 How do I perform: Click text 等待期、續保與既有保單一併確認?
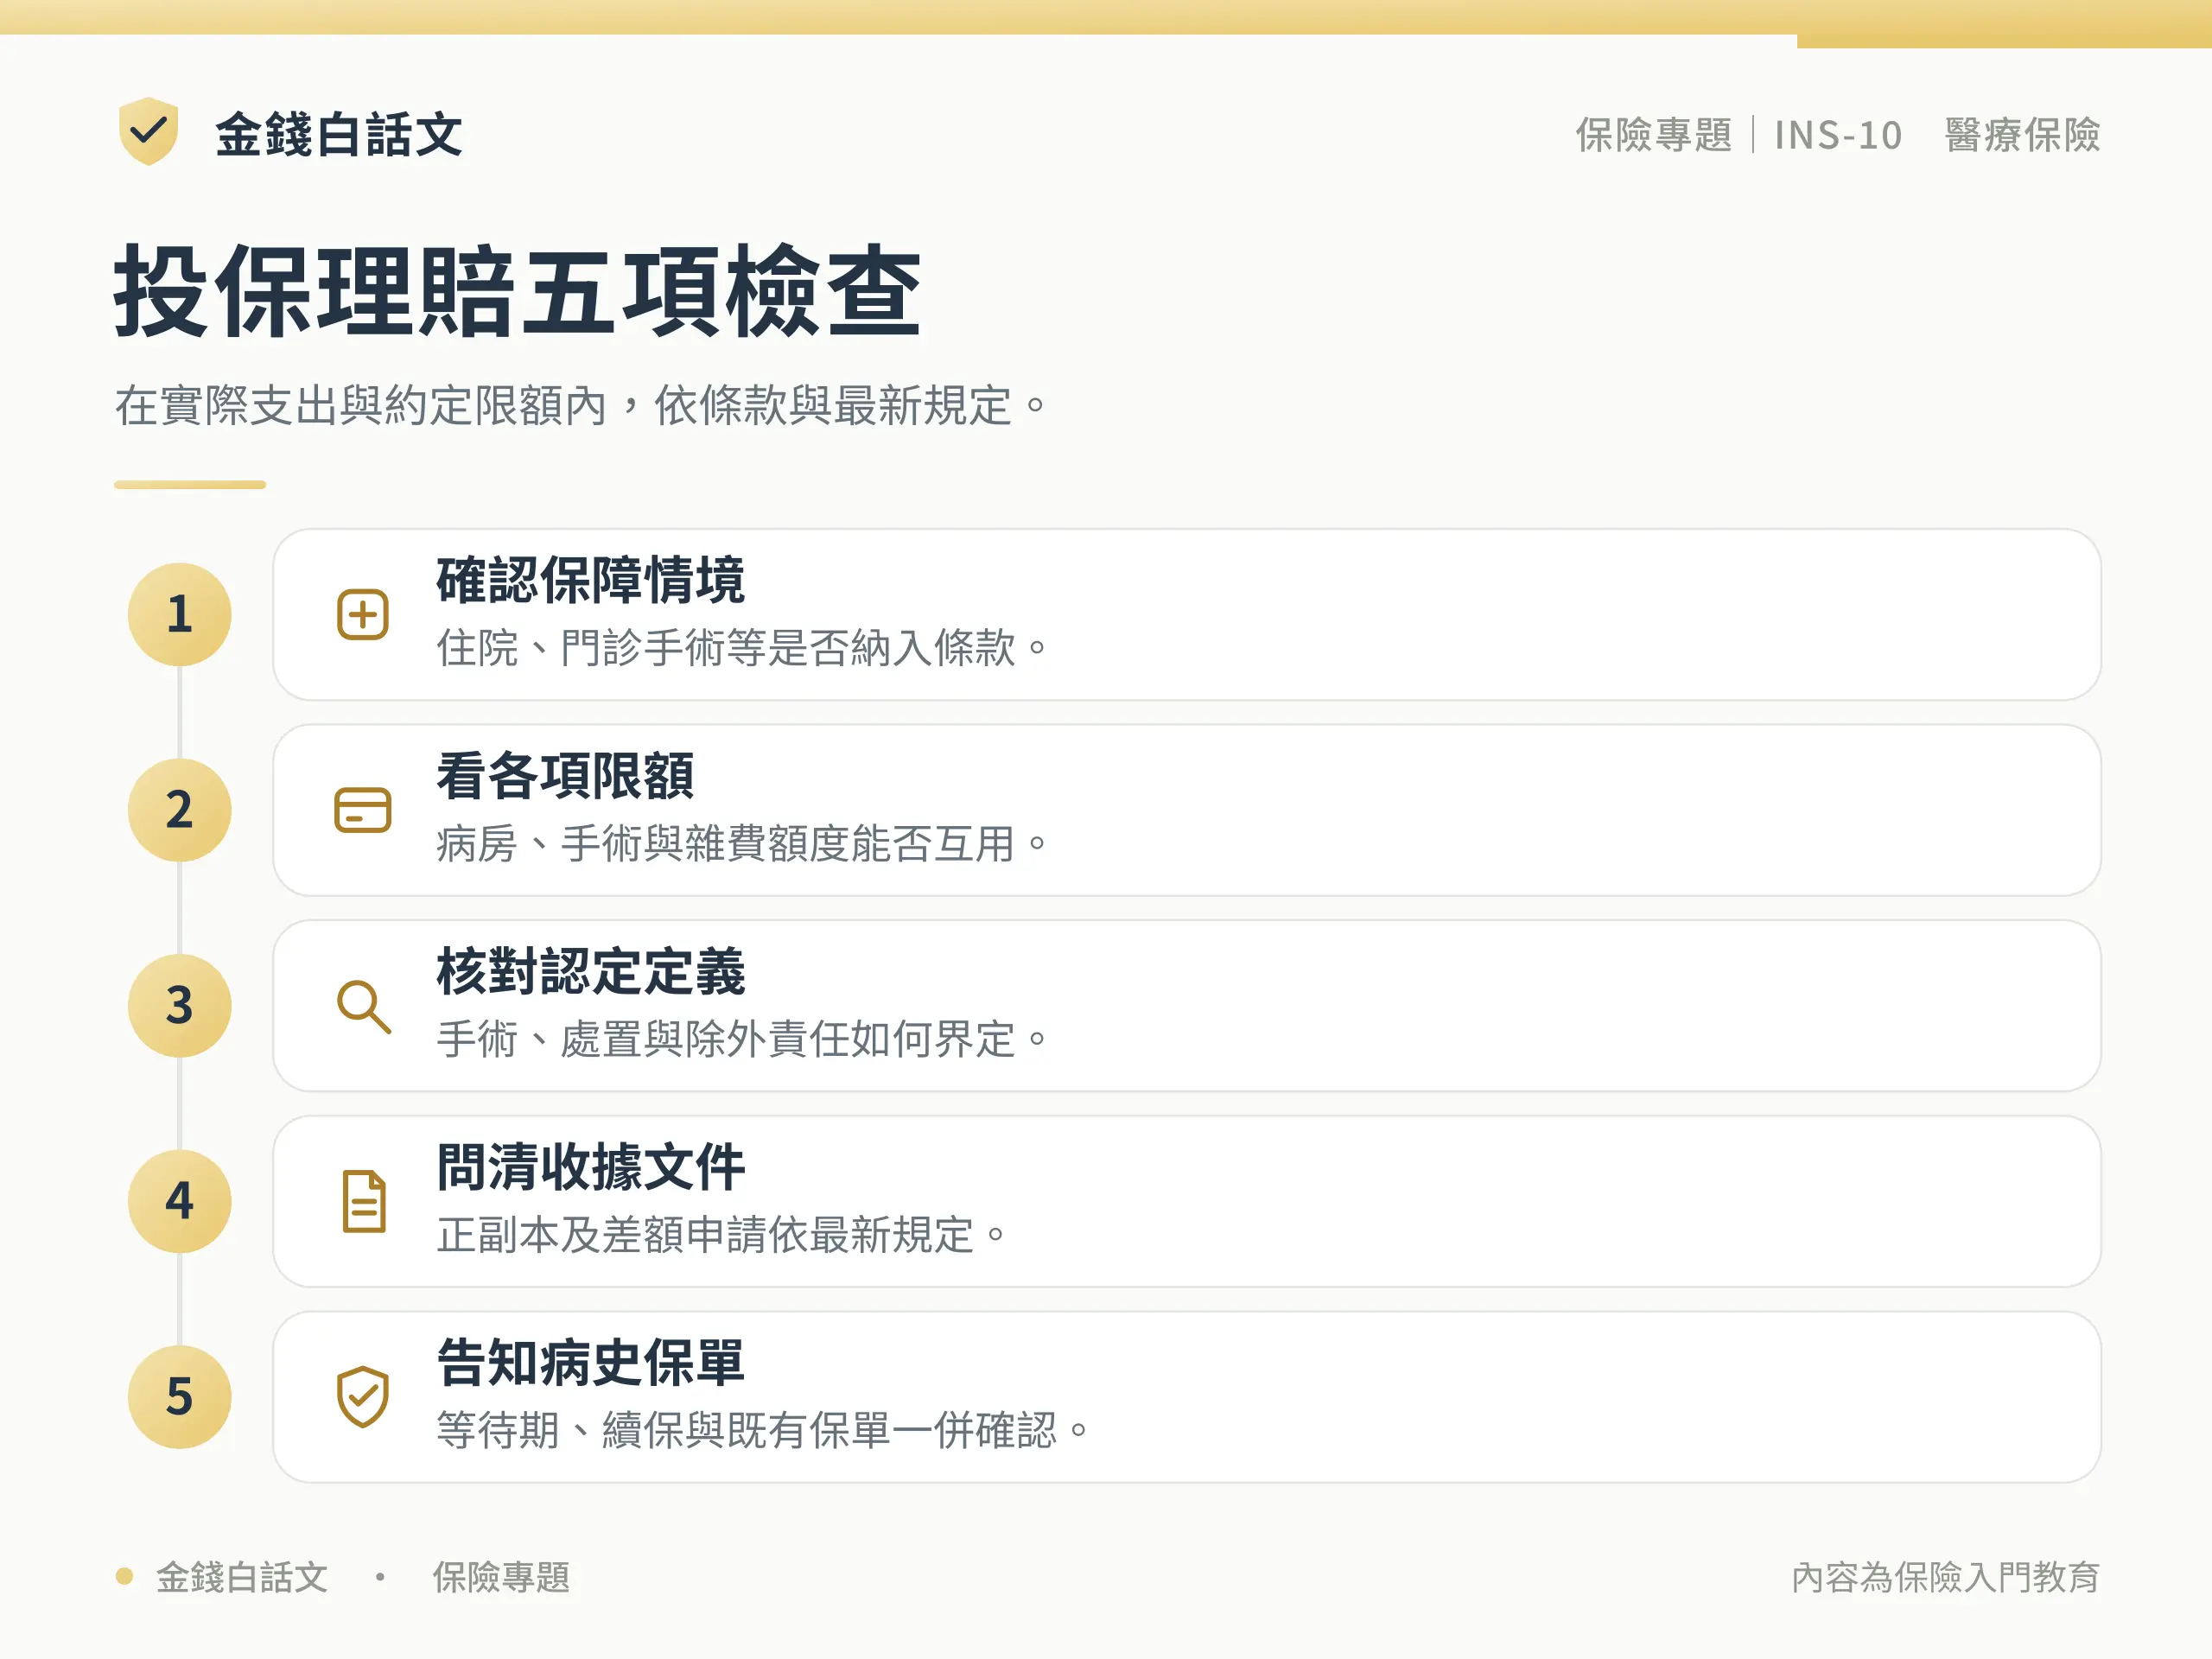763,1431
